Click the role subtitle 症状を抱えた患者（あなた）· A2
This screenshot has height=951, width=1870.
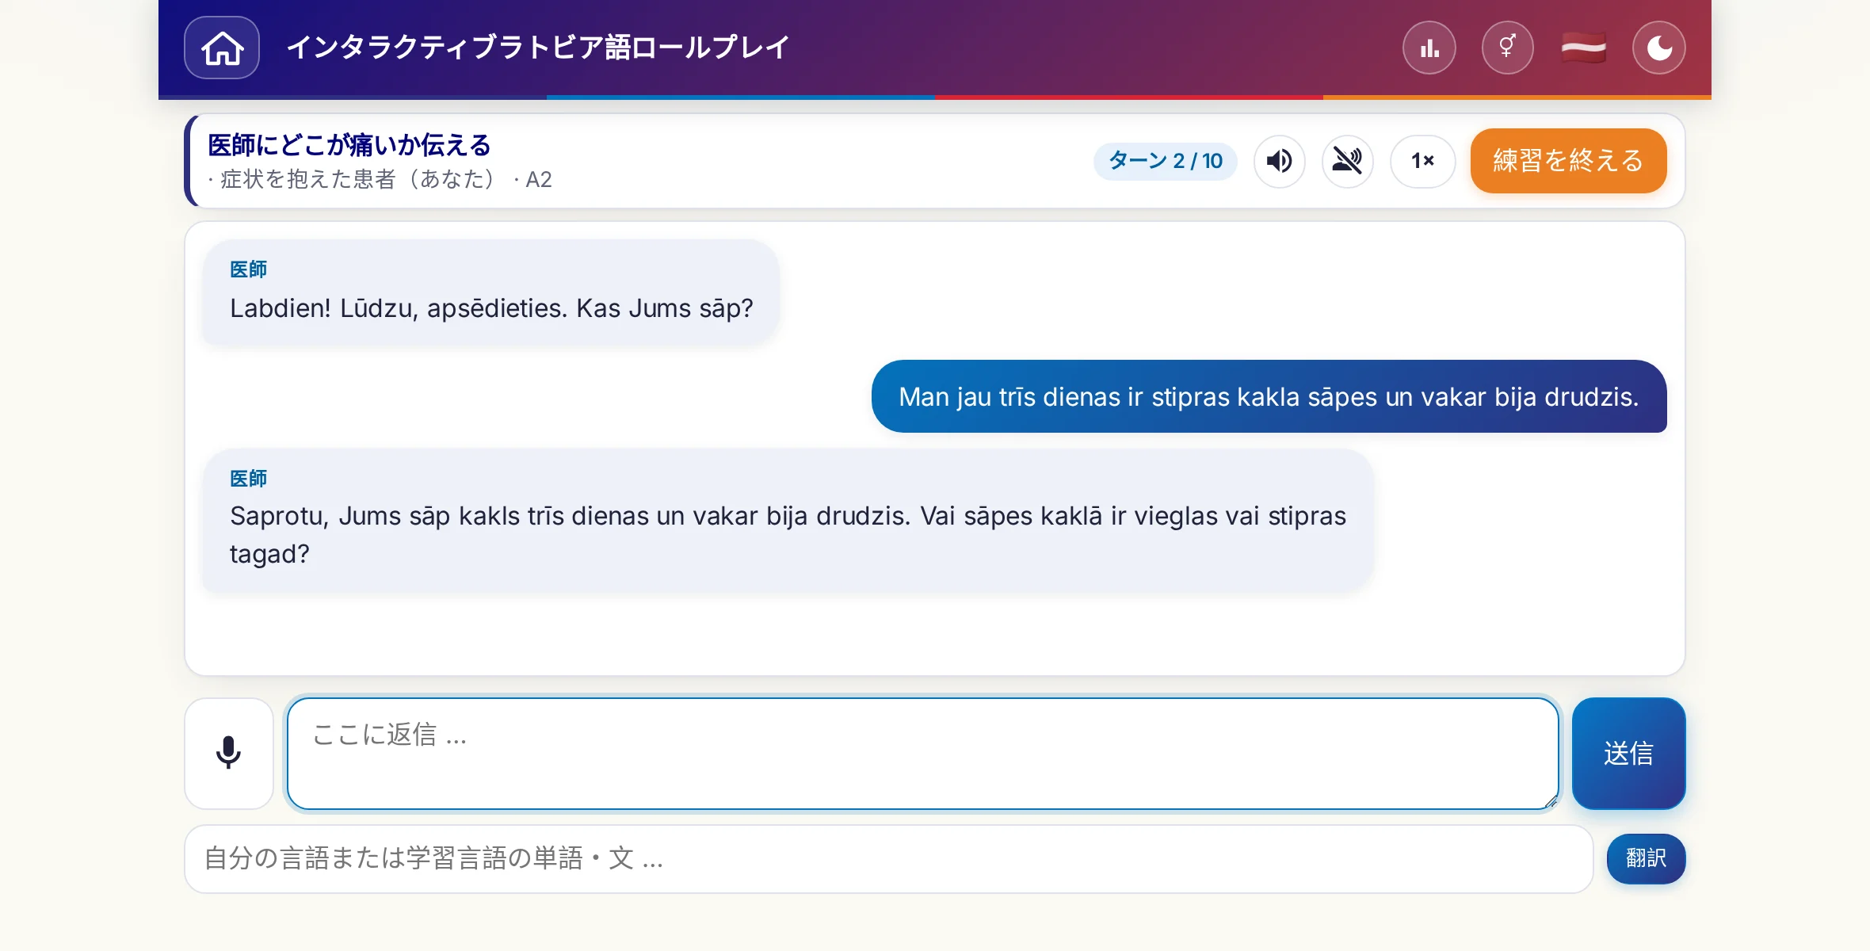click(x=380, y=180)
